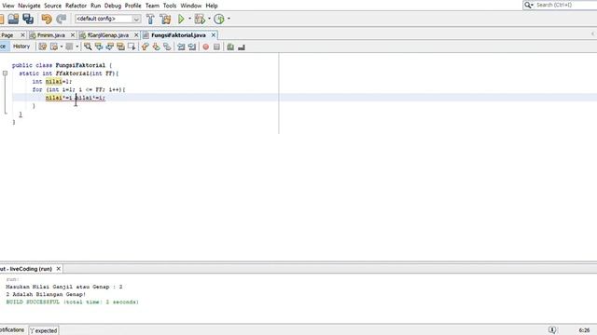The image size is (597, 335).
Task: Click the Debug Project icon
Action: (x=199, y=19)
